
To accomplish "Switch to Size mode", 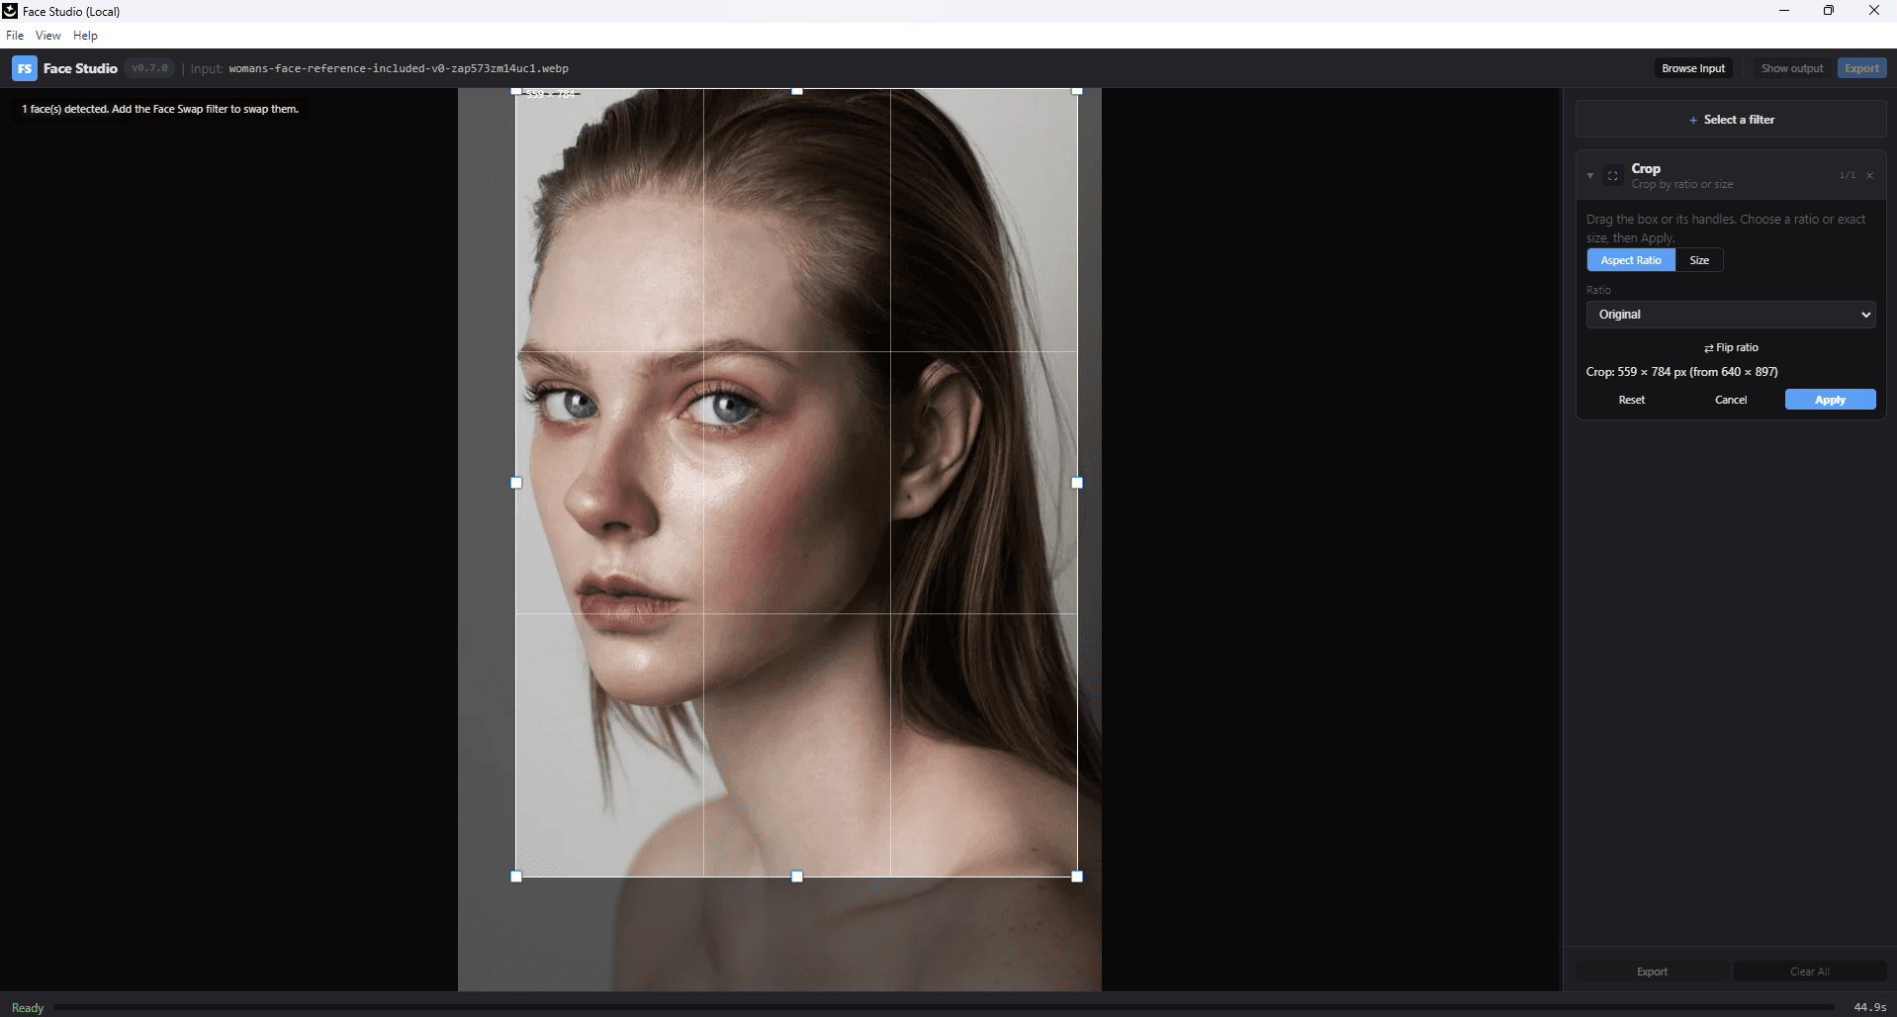I will (x=1699, y=260).
